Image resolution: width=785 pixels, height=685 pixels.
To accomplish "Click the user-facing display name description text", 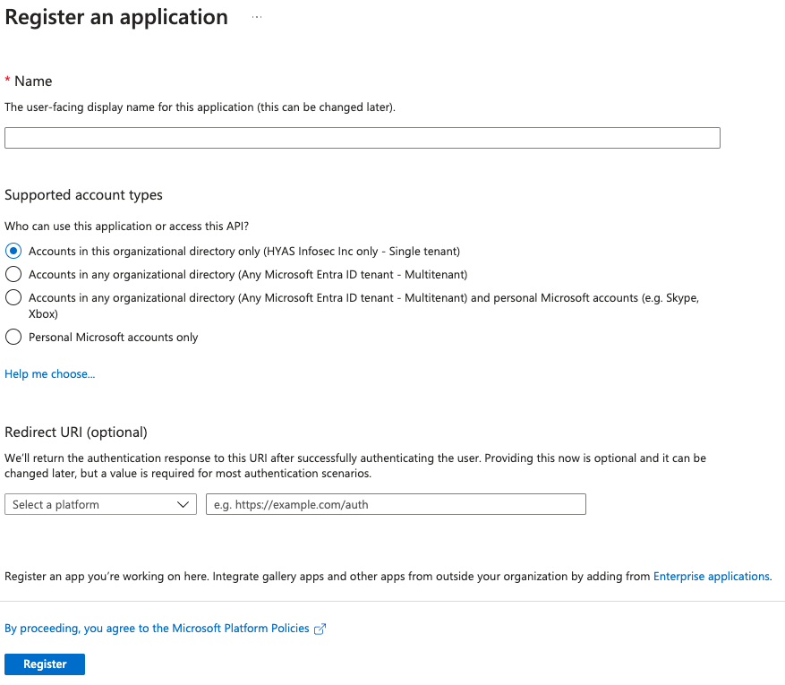I will [x=200, y=107].
